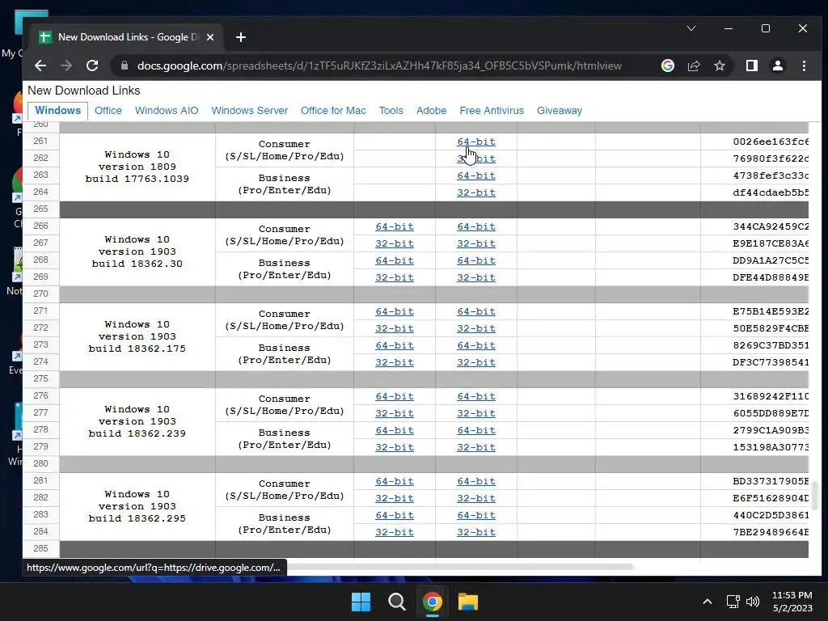828x621 pixels.
Task: Switch to the Office sheet tab
Action: (108, 110)
